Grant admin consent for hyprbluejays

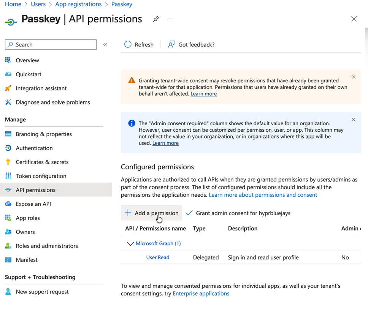point(238,213)
